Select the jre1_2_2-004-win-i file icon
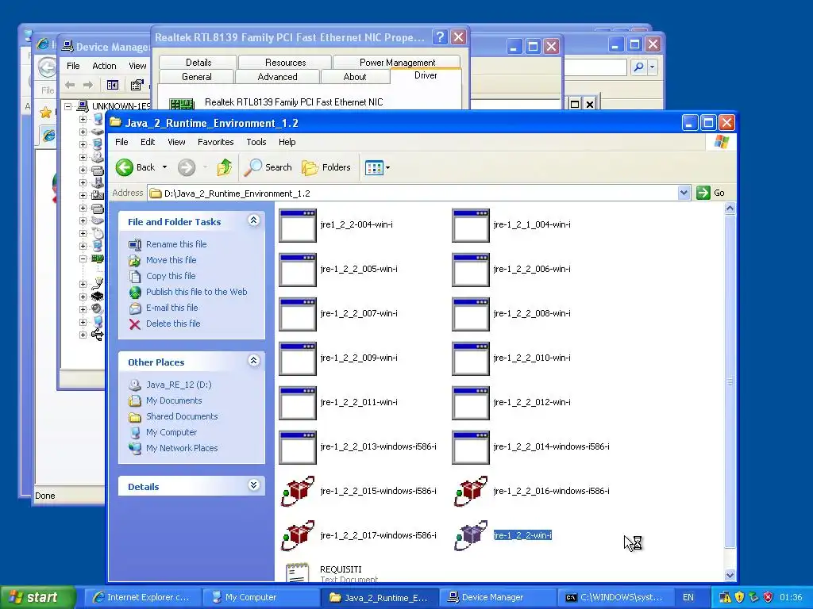 (x=298, y=225)
